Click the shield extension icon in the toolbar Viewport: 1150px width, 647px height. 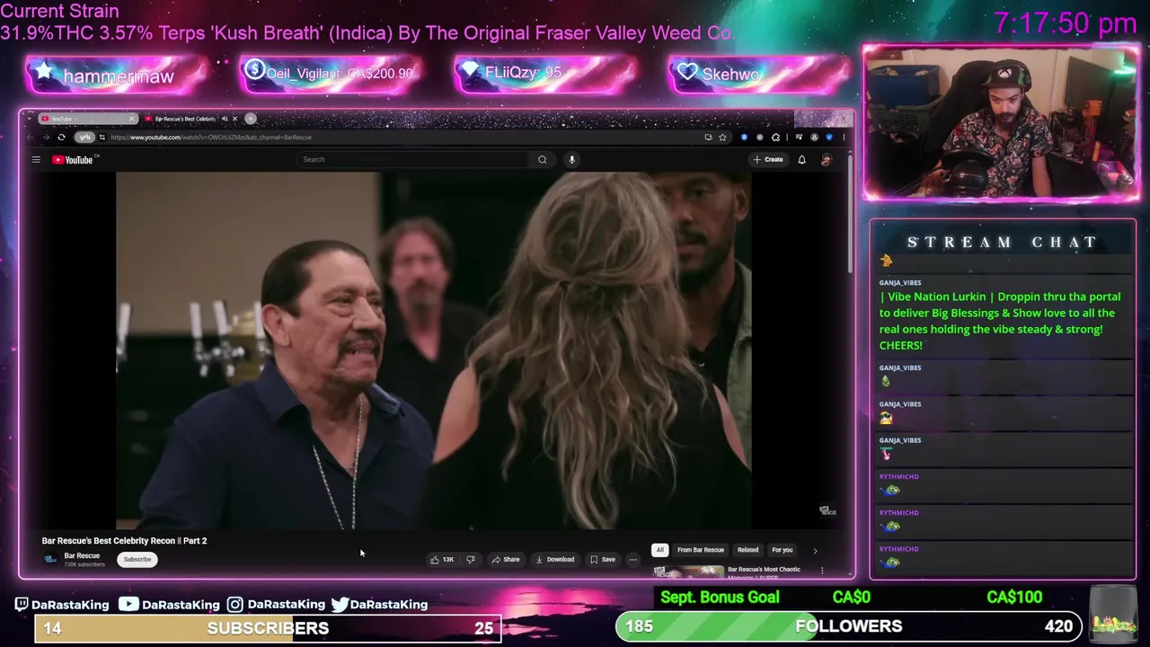(x=744, y=137)
